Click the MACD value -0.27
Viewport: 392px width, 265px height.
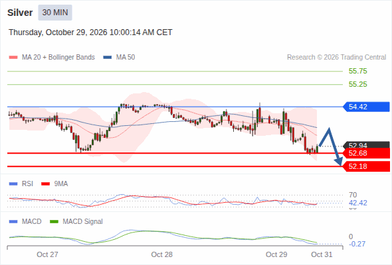357,244
